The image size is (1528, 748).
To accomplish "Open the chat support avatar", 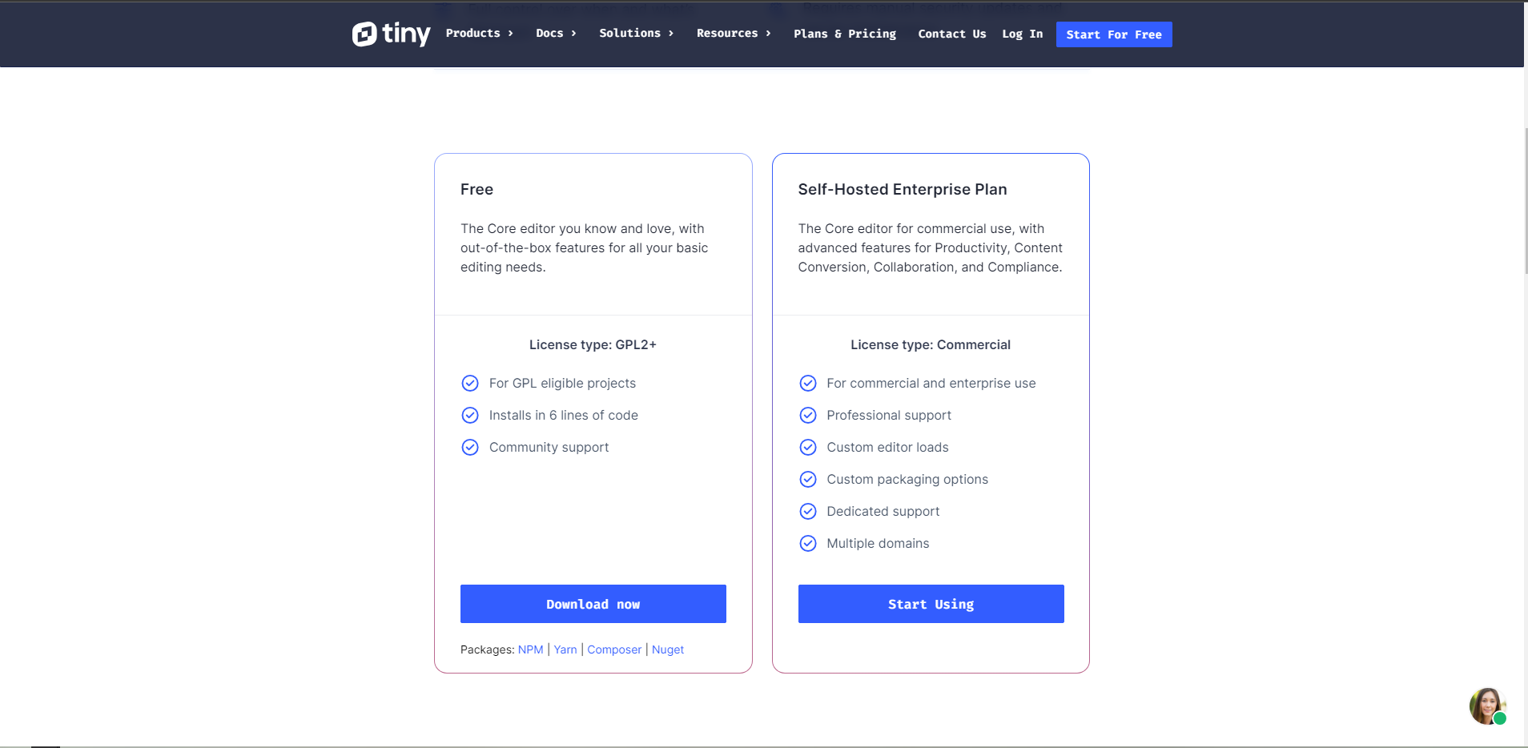I will [x=1487, y=706].
